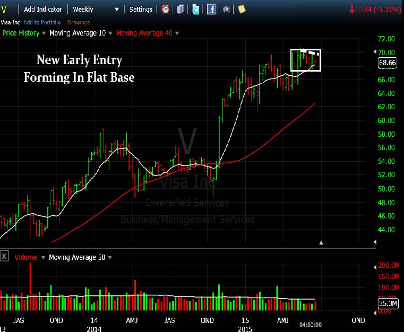Viewport: 404px width, 332px height.
Task: Click the price axis marker beside 70.00
Action: point(375,52)
